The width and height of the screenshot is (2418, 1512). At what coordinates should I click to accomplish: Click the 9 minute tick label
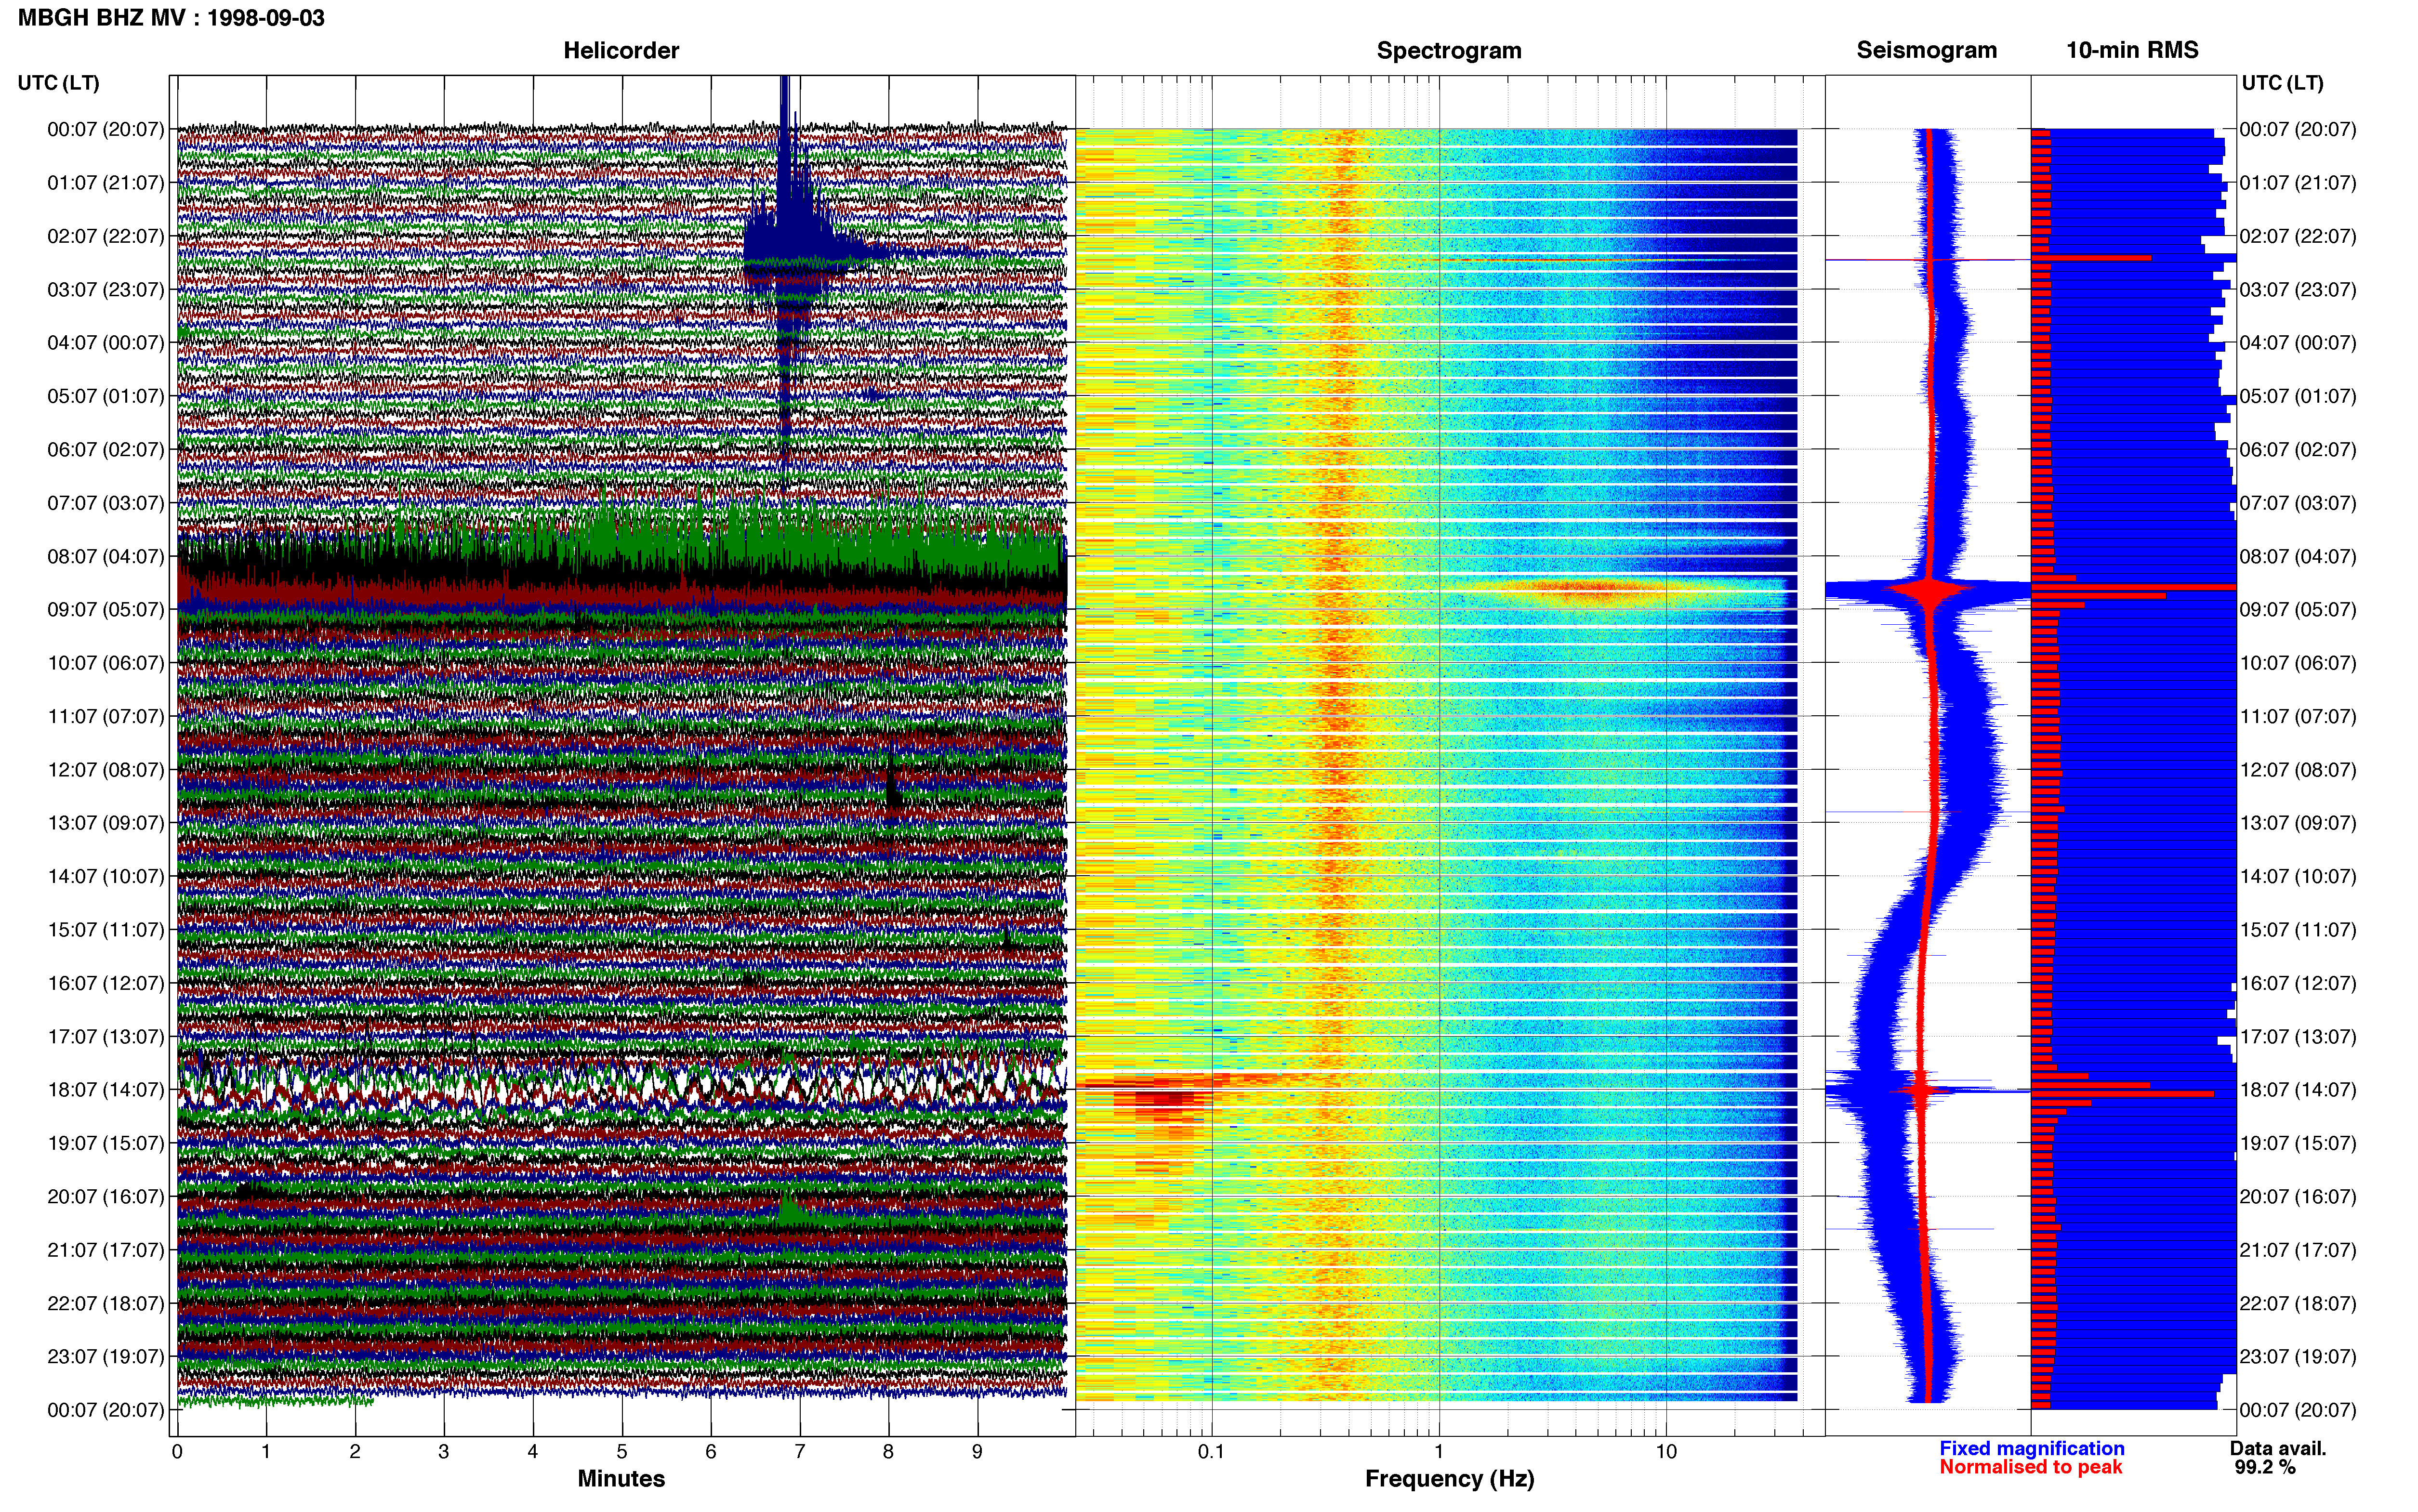[977, 1451]
